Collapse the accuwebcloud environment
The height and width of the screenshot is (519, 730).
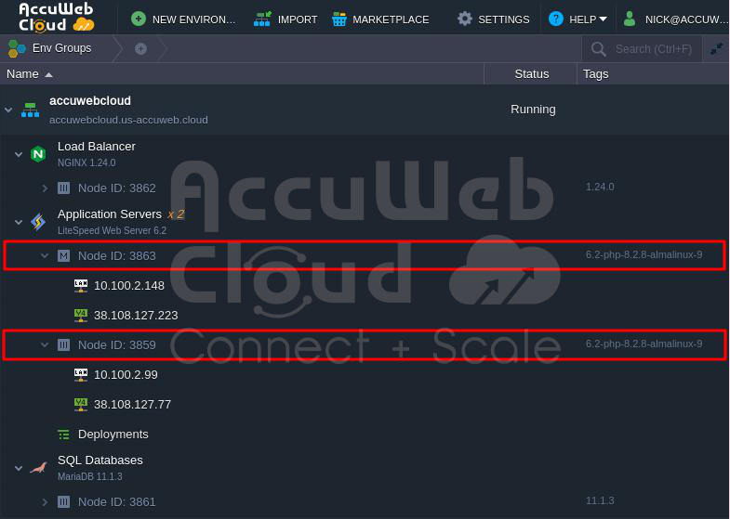click(x=8, y=110)
